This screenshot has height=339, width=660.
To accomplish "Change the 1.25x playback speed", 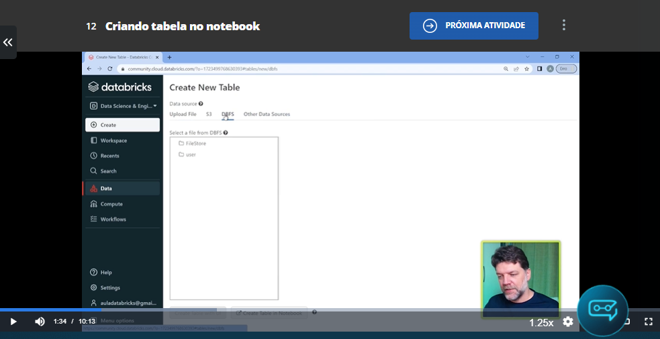I will coord(541,323).
